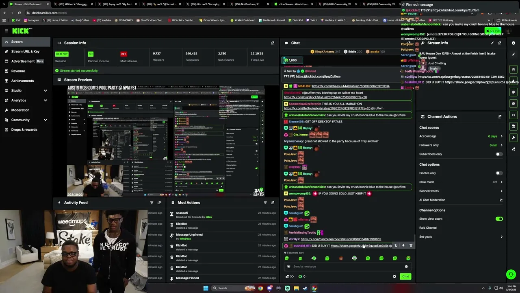
Task: Reload the browser page
Action: click(x=19, y=13)
